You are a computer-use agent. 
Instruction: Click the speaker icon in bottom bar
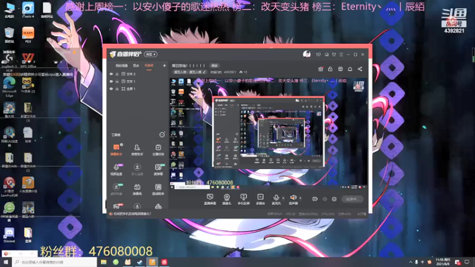tap(293, 198)
